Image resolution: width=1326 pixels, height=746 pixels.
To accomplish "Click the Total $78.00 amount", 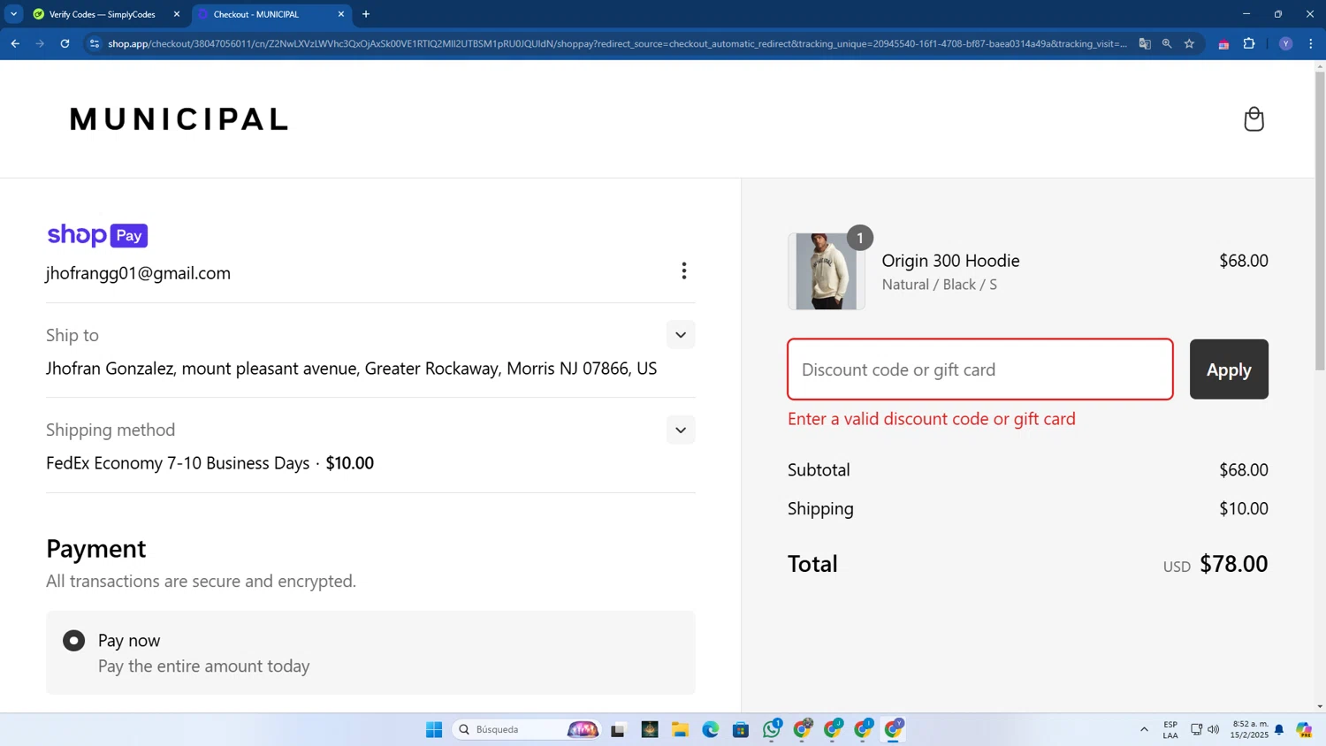I will click(1233, 564).
